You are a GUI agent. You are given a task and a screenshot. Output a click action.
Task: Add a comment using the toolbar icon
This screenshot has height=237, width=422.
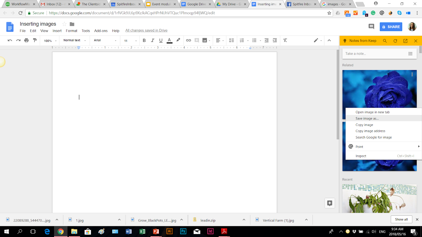click(197, 40)
